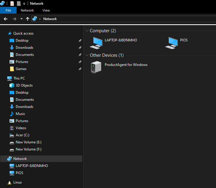Image resolution: width=216 pixels, height=188 pixels.
Task: Open Acer (C:) drive in navigation pane
Action: pos(23,135)
